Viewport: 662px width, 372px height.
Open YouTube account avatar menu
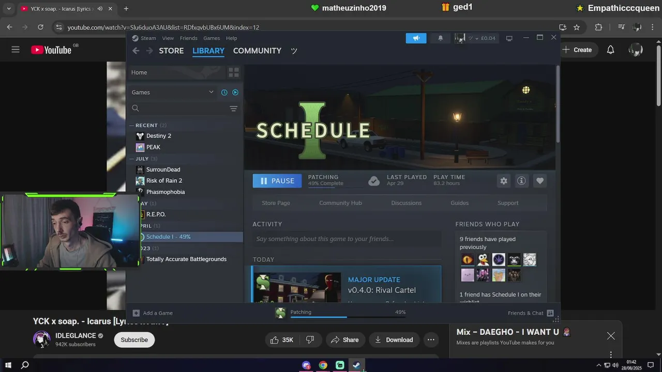coord(636,50)
